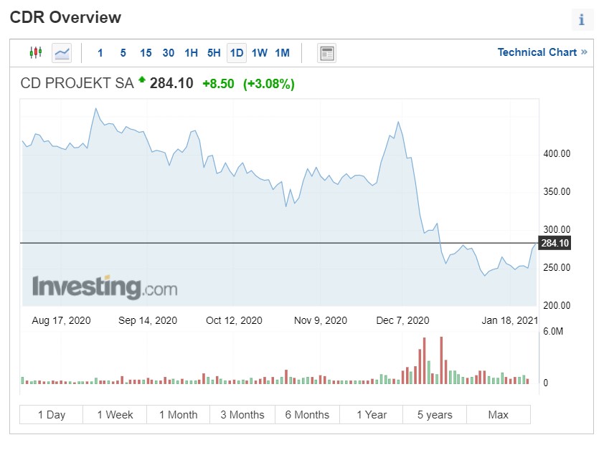This screenshot has height=450, width=604.
Task: Click the 284.10 price marker on axis
Action: (555, 243)
